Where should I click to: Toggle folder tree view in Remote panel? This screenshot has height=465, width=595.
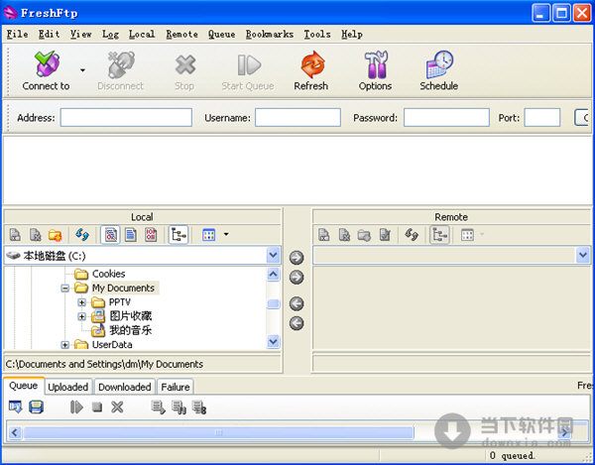point(438,235)
